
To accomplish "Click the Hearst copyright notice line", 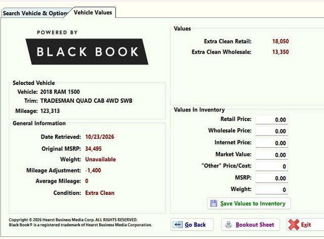I will click(73, 220).
